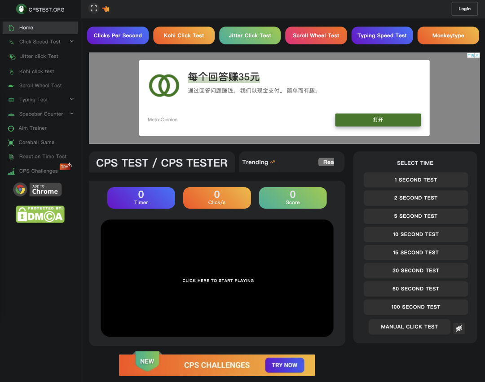Image resolution: width=485 pixels, height=382 pixels.
Task: Click the Home house icon in sidebar
Action: [x=11, y=28]
